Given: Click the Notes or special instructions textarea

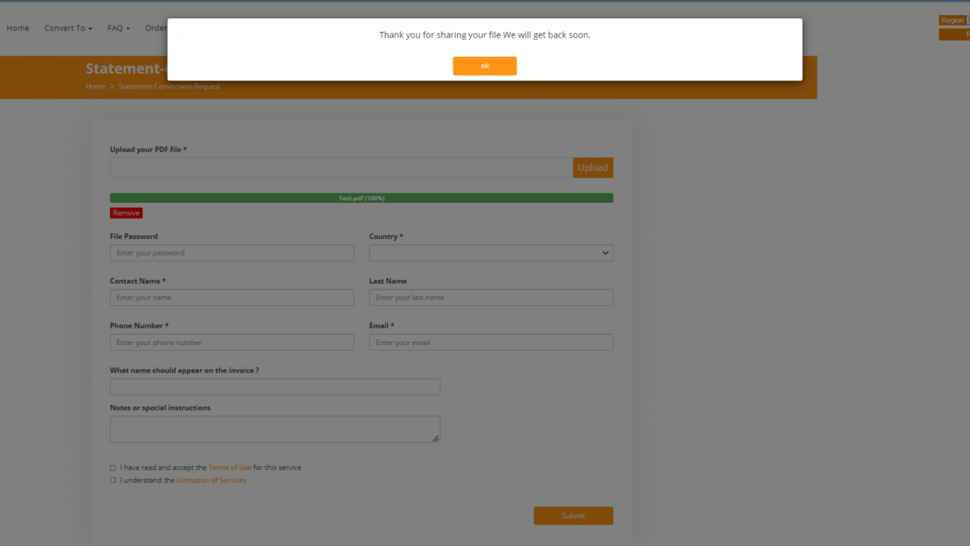Looking at the screenshot, I should pos(275,428).
